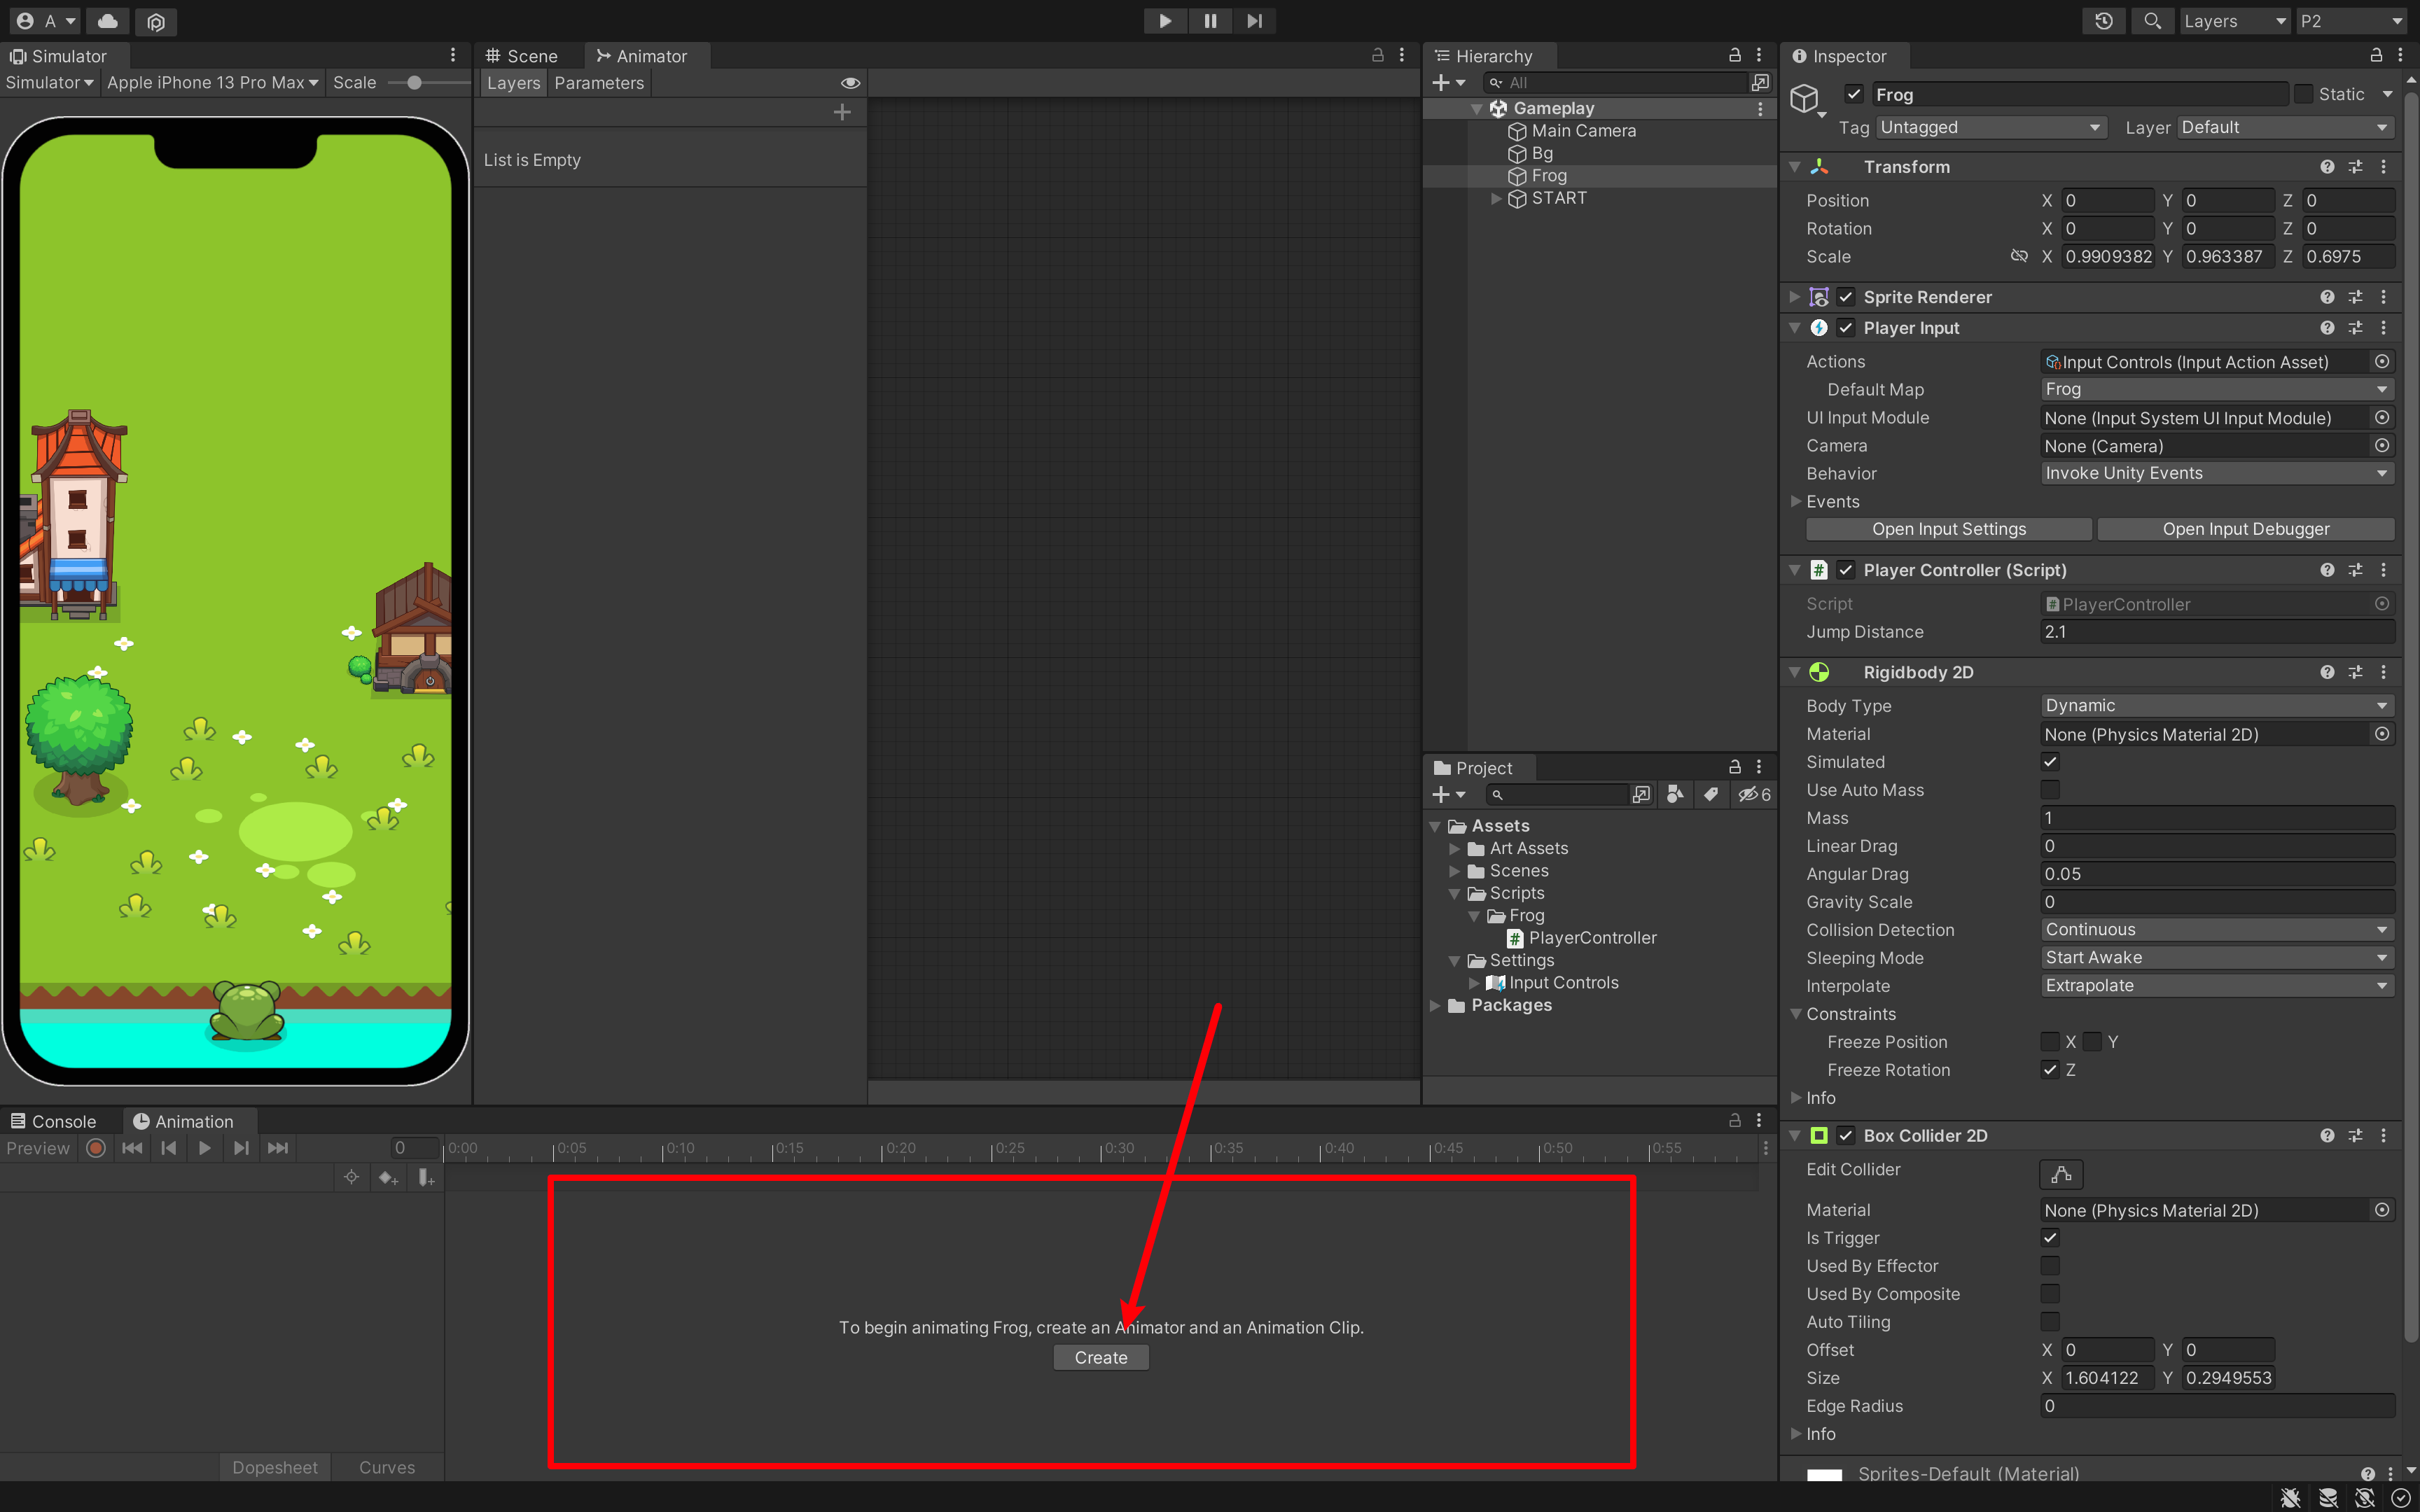This screenshot has width=2420, height=1512.
Task: Open the Layer Default dropdown
Action: click(2285, 127)
